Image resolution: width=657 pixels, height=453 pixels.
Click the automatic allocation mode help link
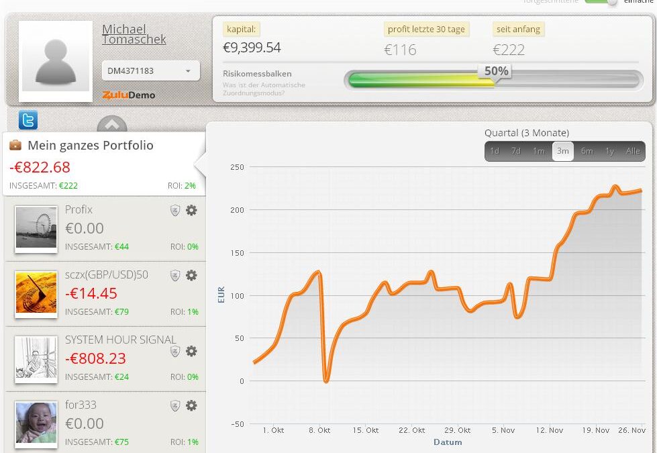(264, 89)
